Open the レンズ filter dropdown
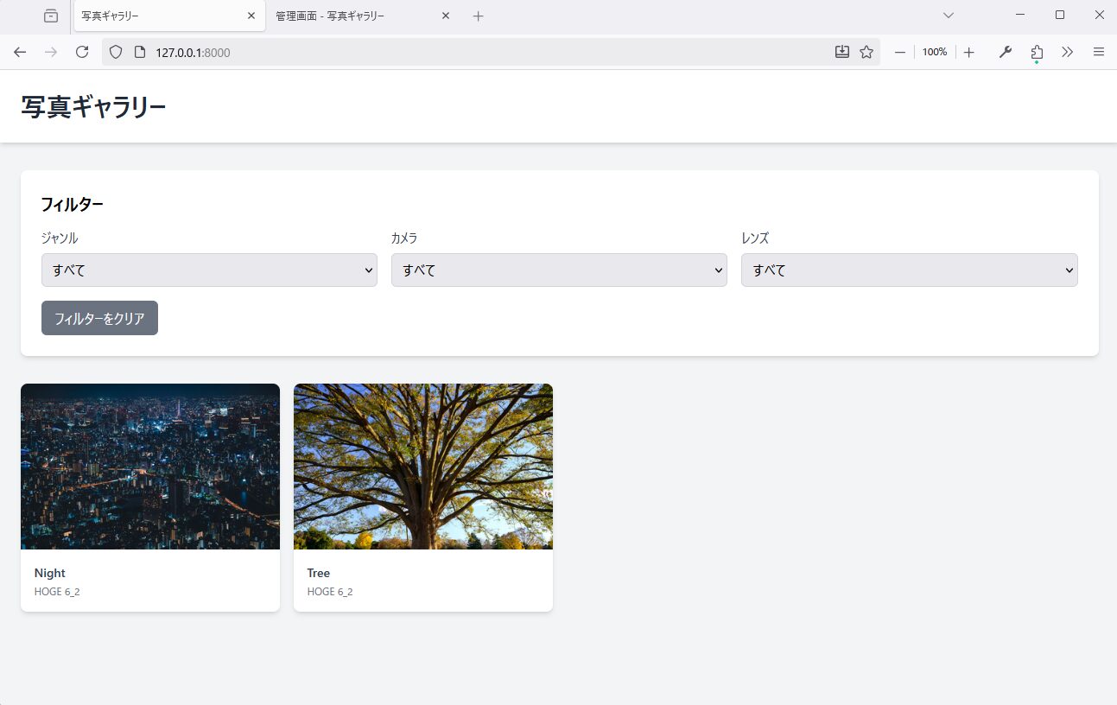Screen dimensions: 1117x705 tap(909, 270)
